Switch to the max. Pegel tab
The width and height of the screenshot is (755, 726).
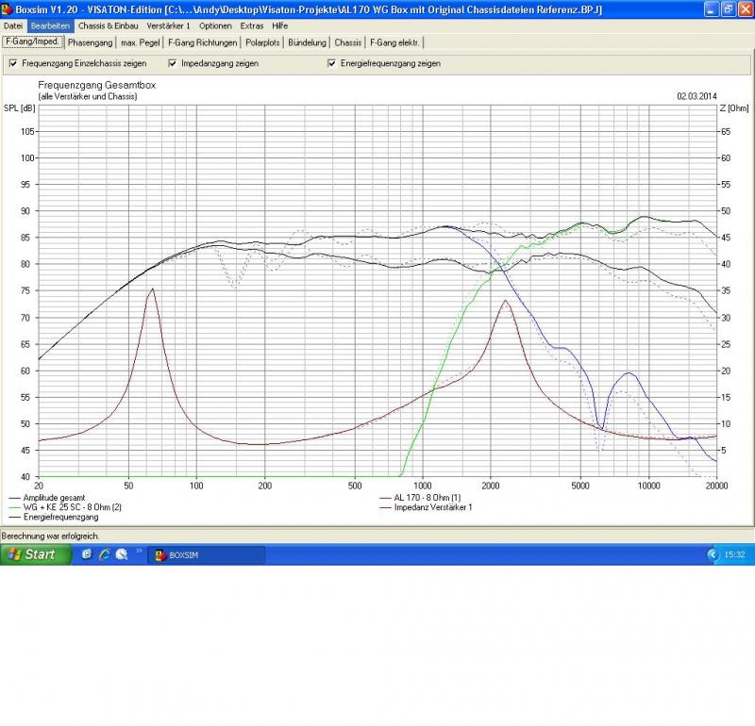[x=140, y=42]
